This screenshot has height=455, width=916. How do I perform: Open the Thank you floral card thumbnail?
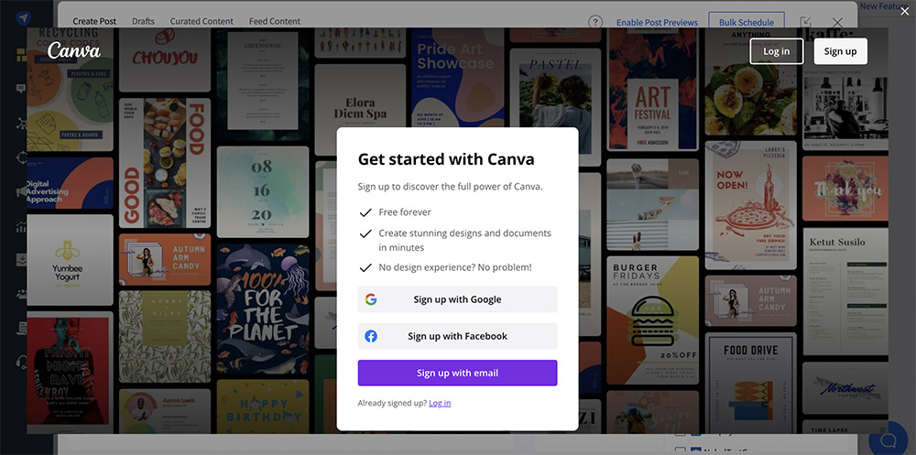845,188
